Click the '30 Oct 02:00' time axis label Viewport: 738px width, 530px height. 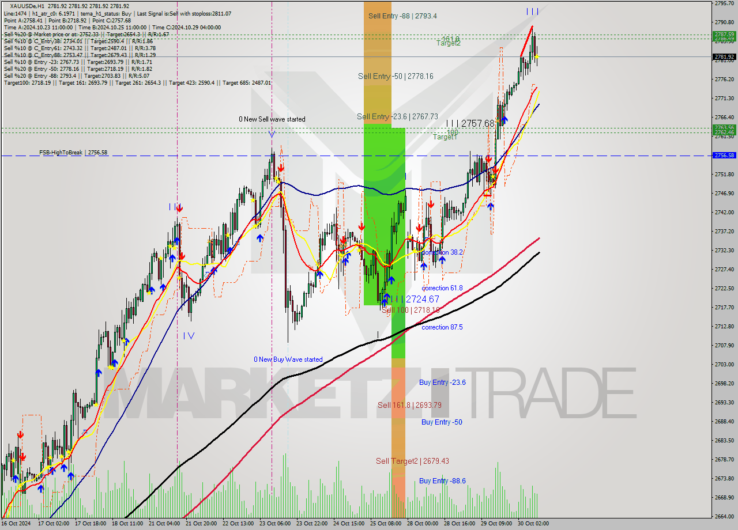pos(532,524)
